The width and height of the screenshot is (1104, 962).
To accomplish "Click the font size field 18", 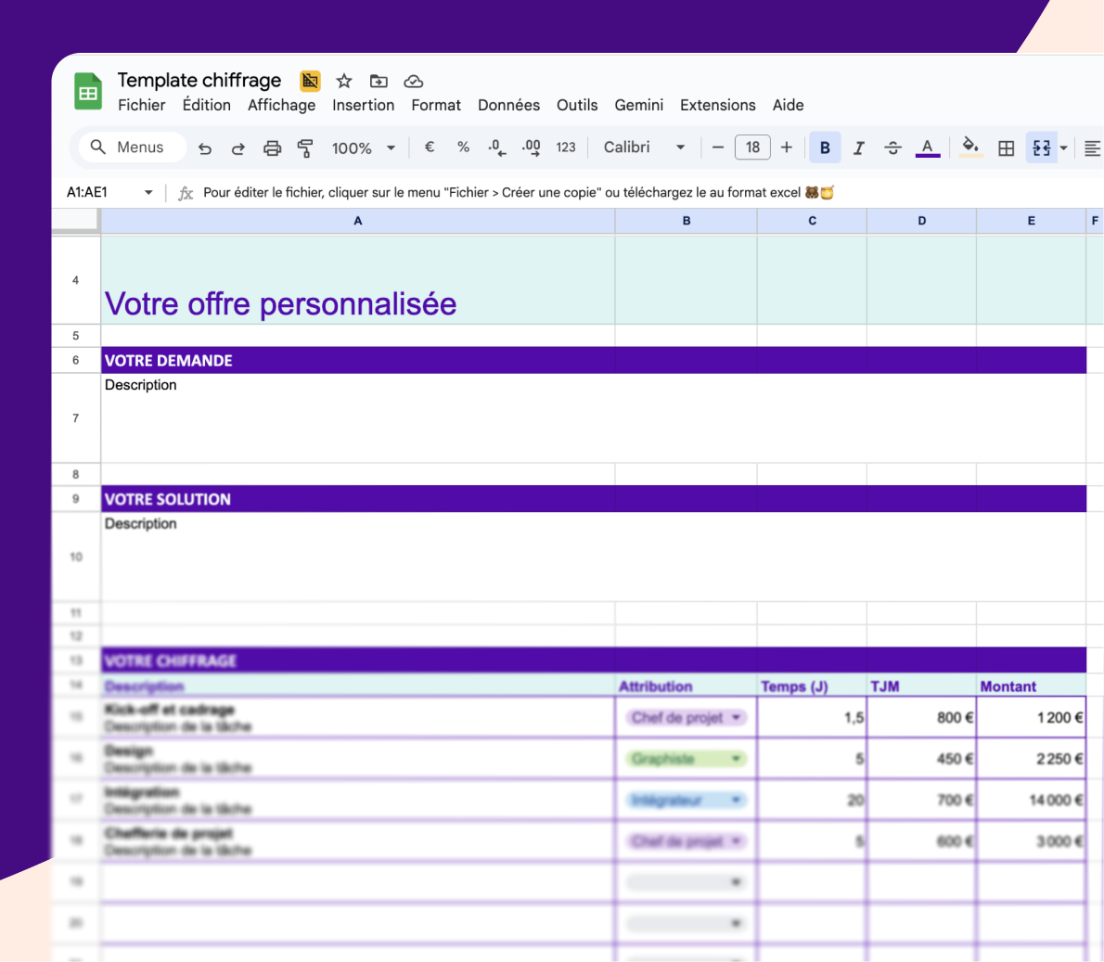I will click(752, 148).
